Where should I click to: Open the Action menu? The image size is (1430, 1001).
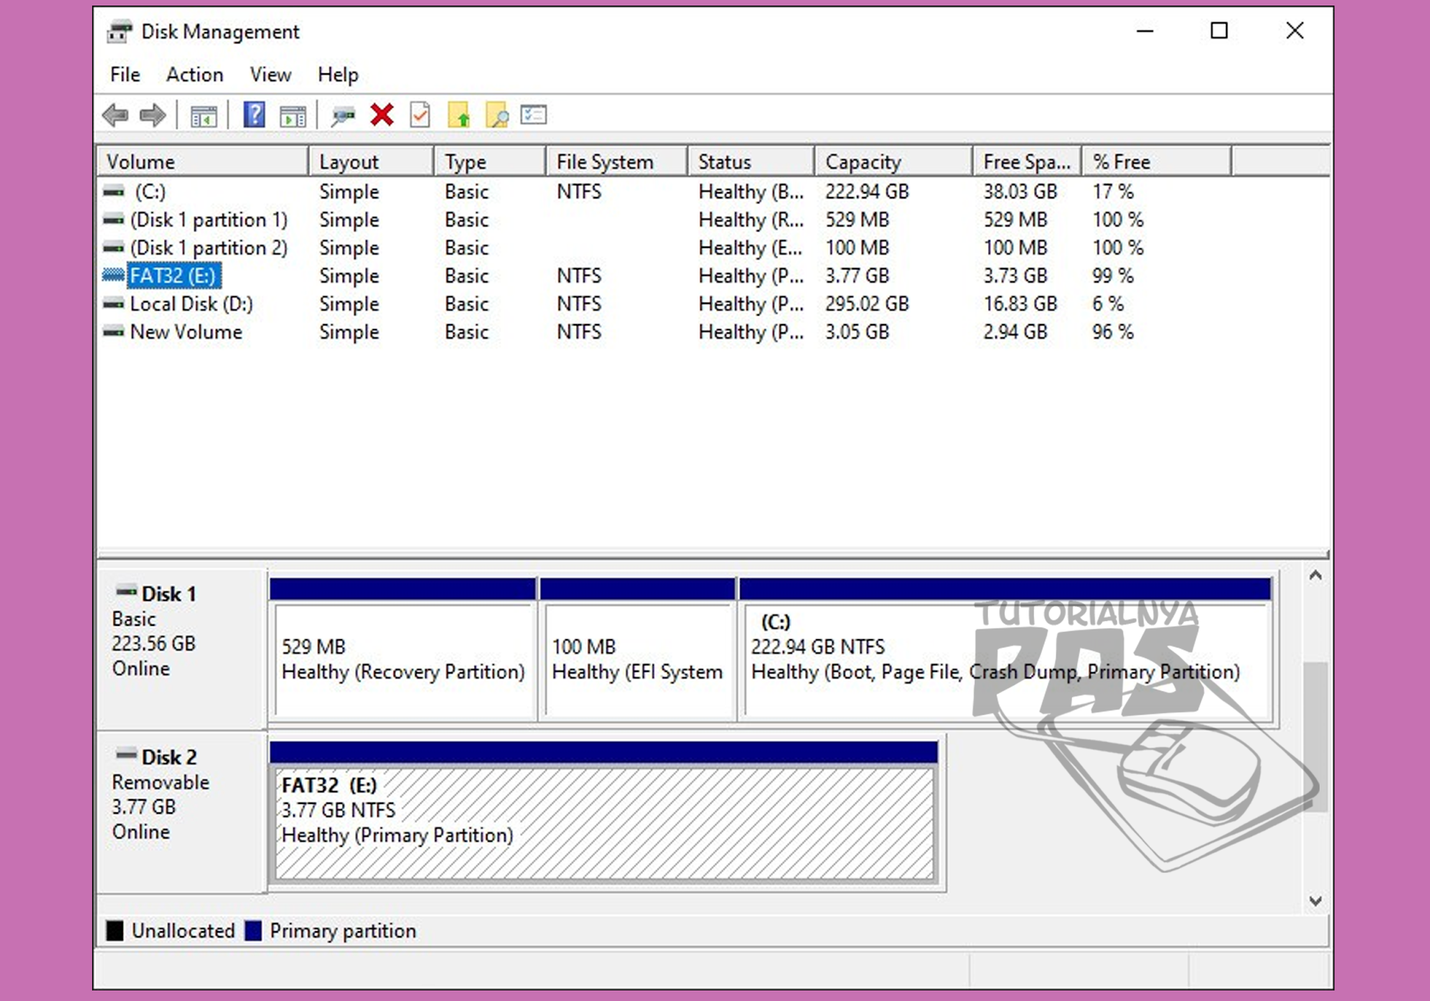[x=194, y=74]
